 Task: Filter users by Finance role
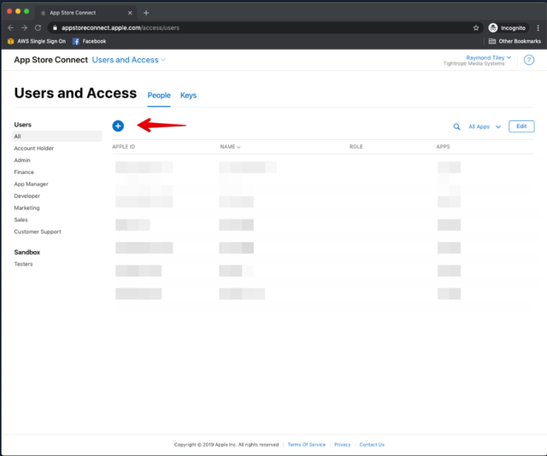click(24, 172)
